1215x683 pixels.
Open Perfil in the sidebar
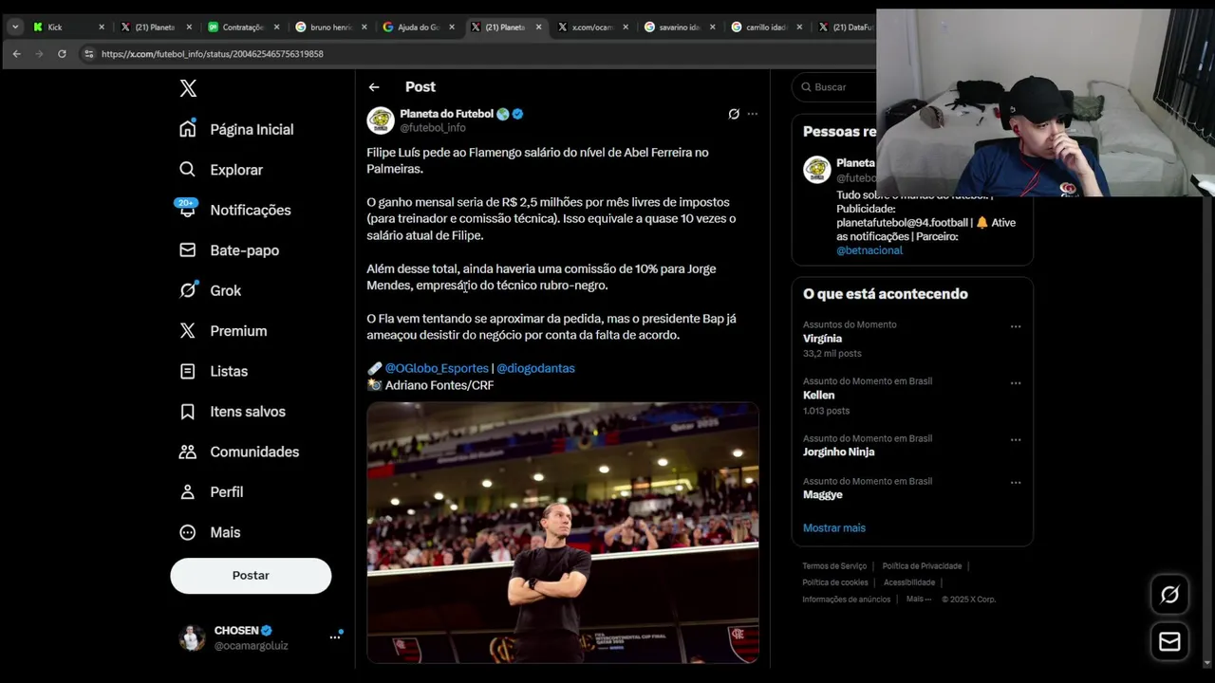[x=211, y=492]
